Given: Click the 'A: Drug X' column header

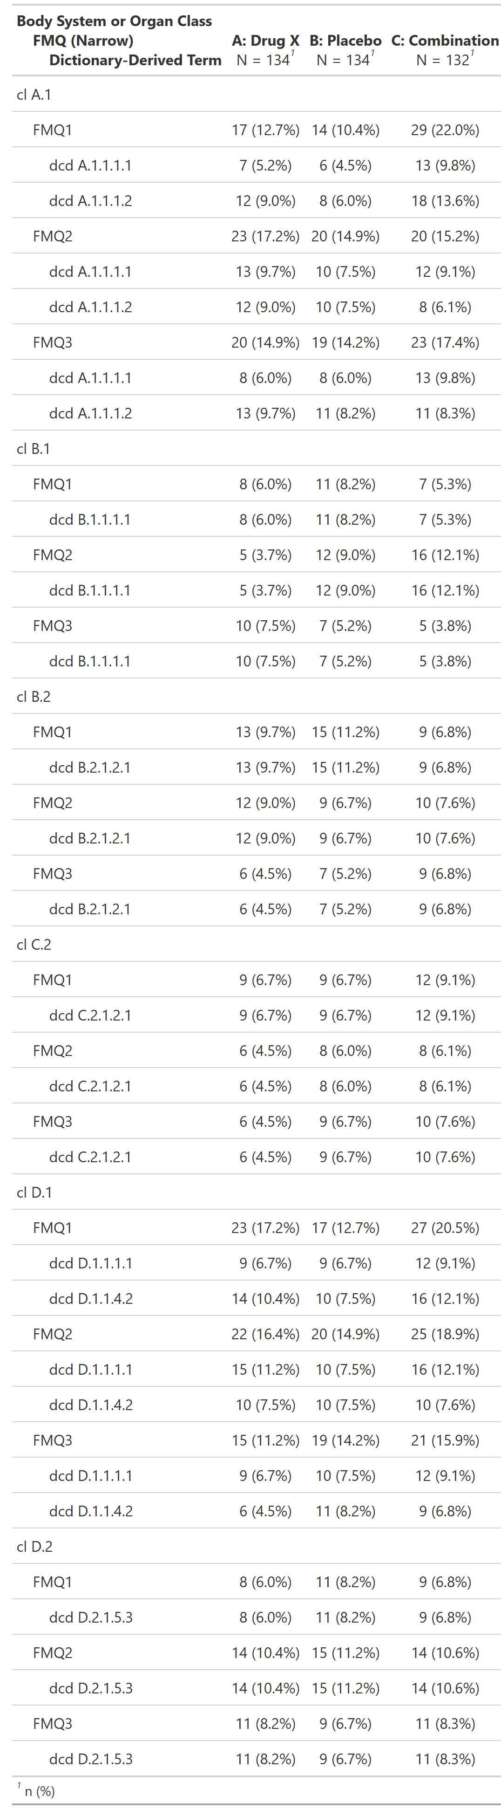Looking at the screenshot, I should click(x=265, y=41).
